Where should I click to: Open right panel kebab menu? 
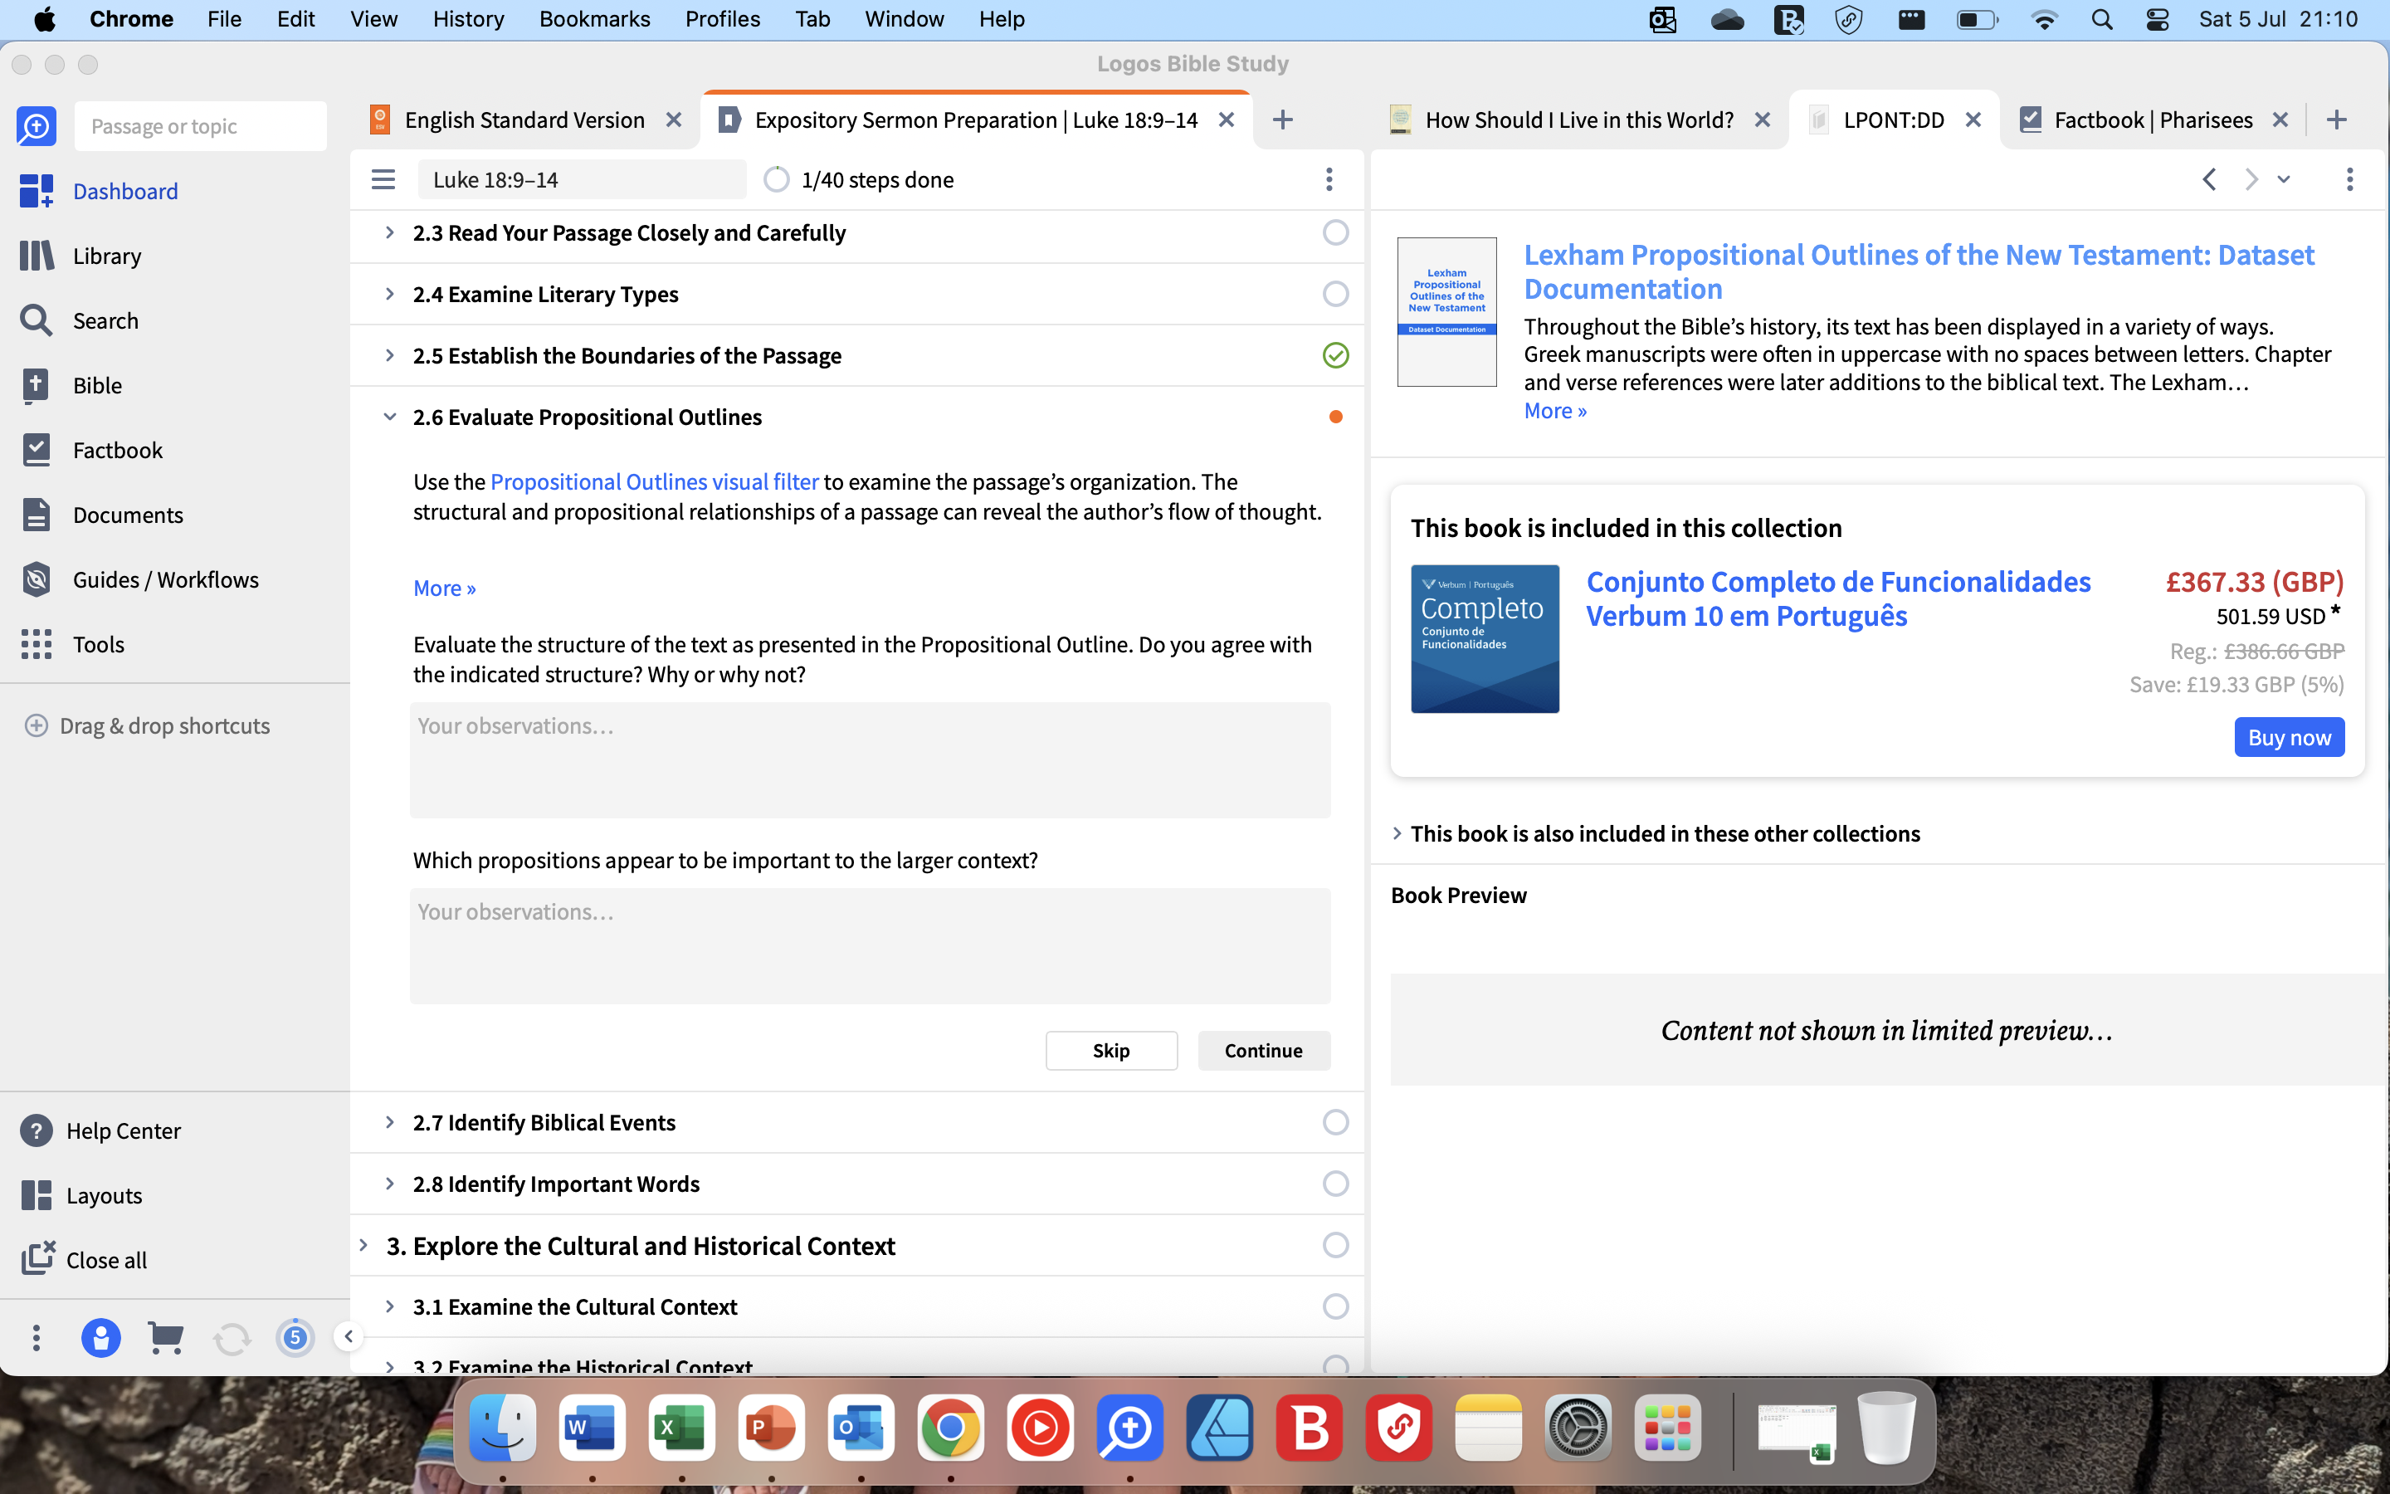click(2349, 178)
